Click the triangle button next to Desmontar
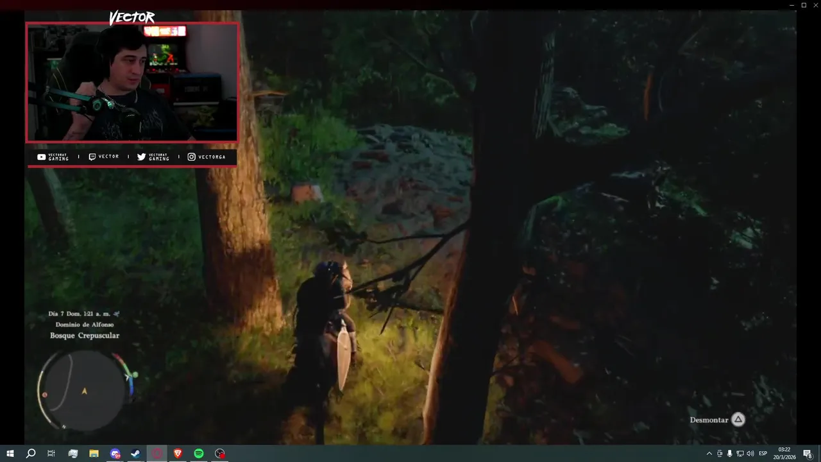The width and height of the screenshot is (821, 462). click(x=738, y=420)
